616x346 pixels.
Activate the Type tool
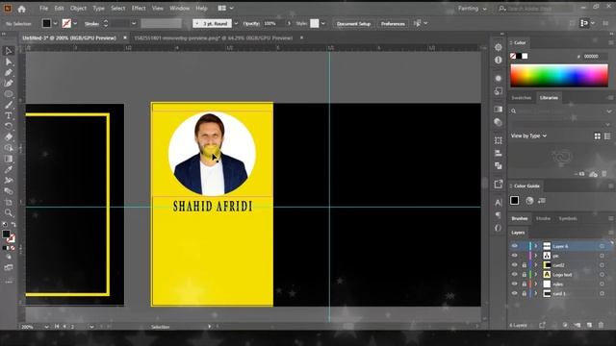click(x=9, y=115)
